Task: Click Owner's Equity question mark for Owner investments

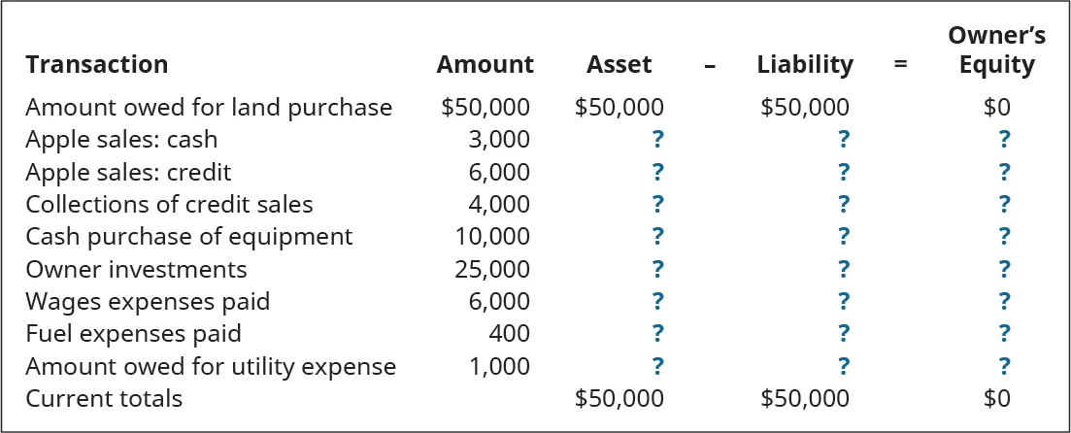Action: (1004, 269)
